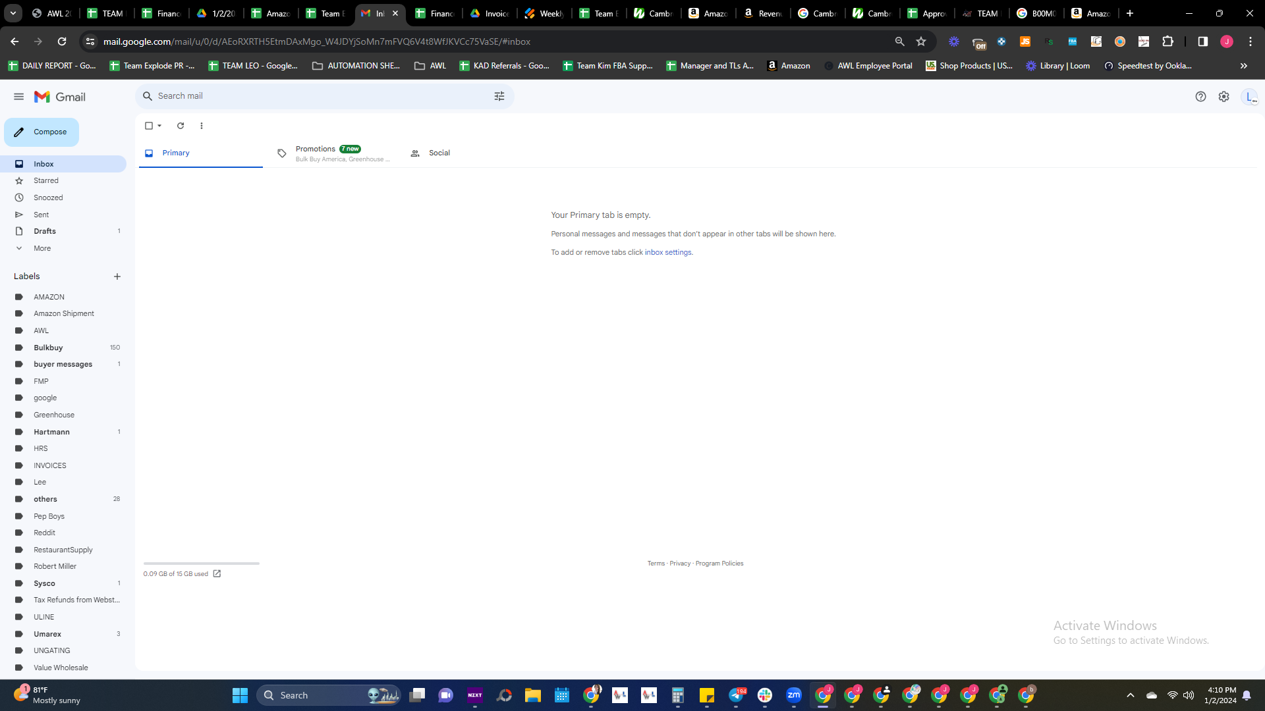Open Gmail Support help icon
The width and height of the screenshot is (1265, 711).
1200,97
